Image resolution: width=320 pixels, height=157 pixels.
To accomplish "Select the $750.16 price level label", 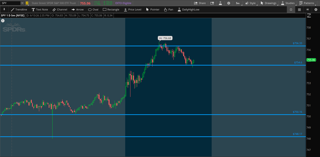I will (x=297, y=112).
